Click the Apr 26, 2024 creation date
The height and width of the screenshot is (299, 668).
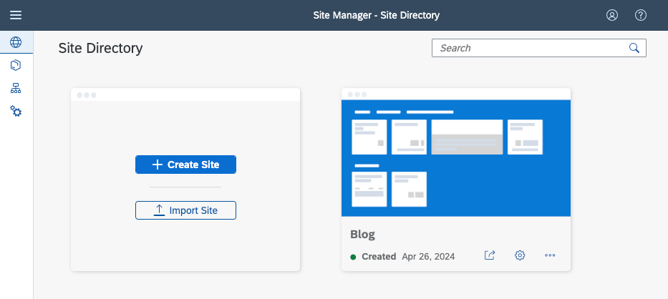click(x=428, y=257)
